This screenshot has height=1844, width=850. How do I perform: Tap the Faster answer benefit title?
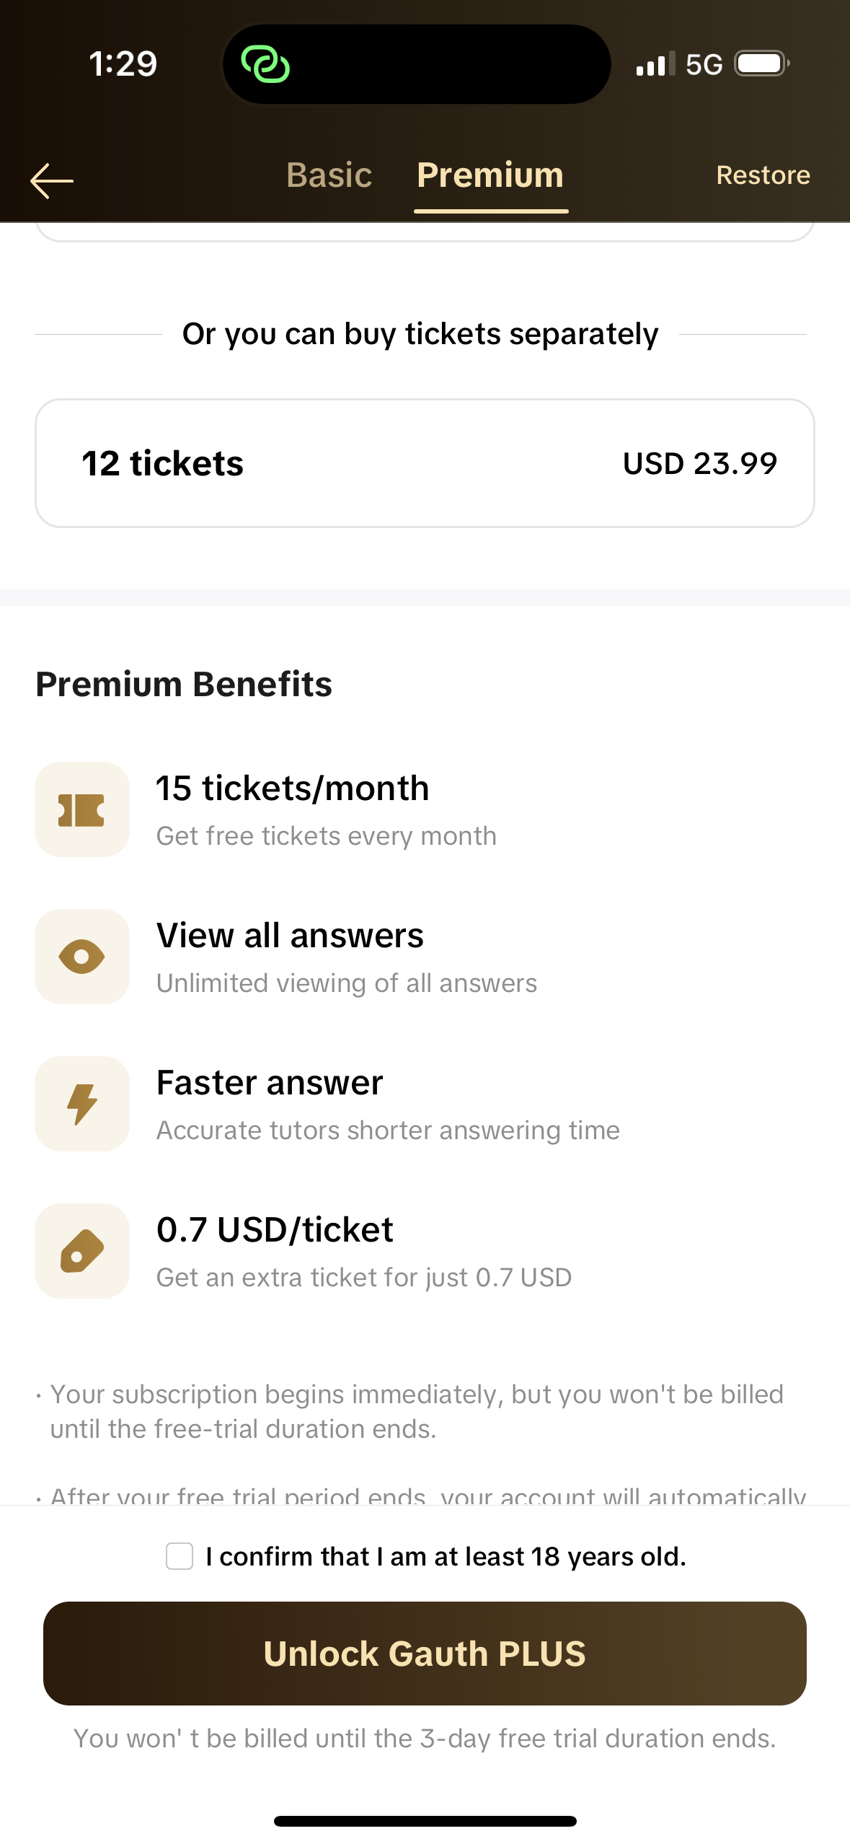click(x=270, y=1083)
